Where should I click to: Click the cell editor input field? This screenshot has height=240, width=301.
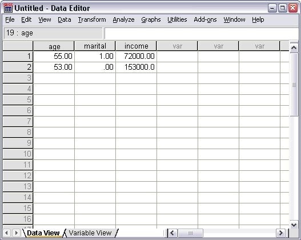click(x=202, y=33)
